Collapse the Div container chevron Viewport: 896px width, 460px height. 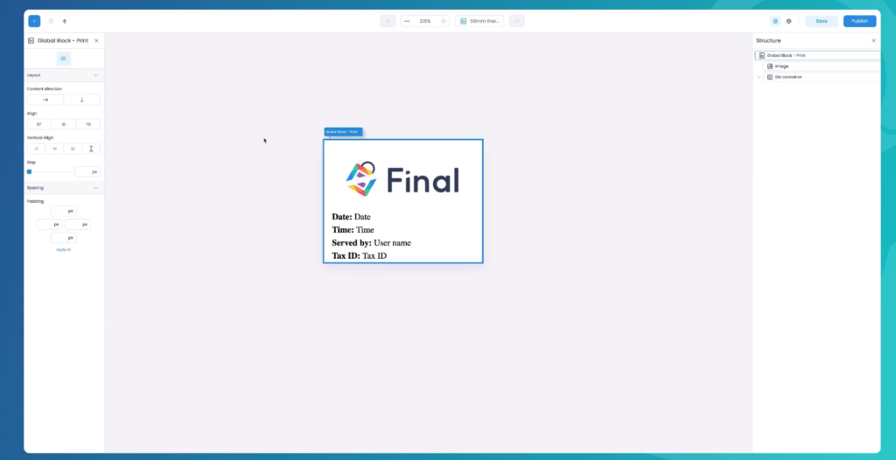(x=759, y=77)
